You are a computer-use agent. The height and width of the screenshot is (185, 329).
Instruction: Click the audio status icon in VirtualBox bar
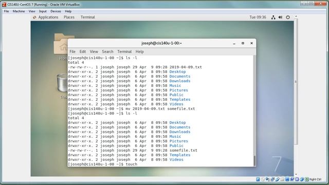[x=267, y=179]
